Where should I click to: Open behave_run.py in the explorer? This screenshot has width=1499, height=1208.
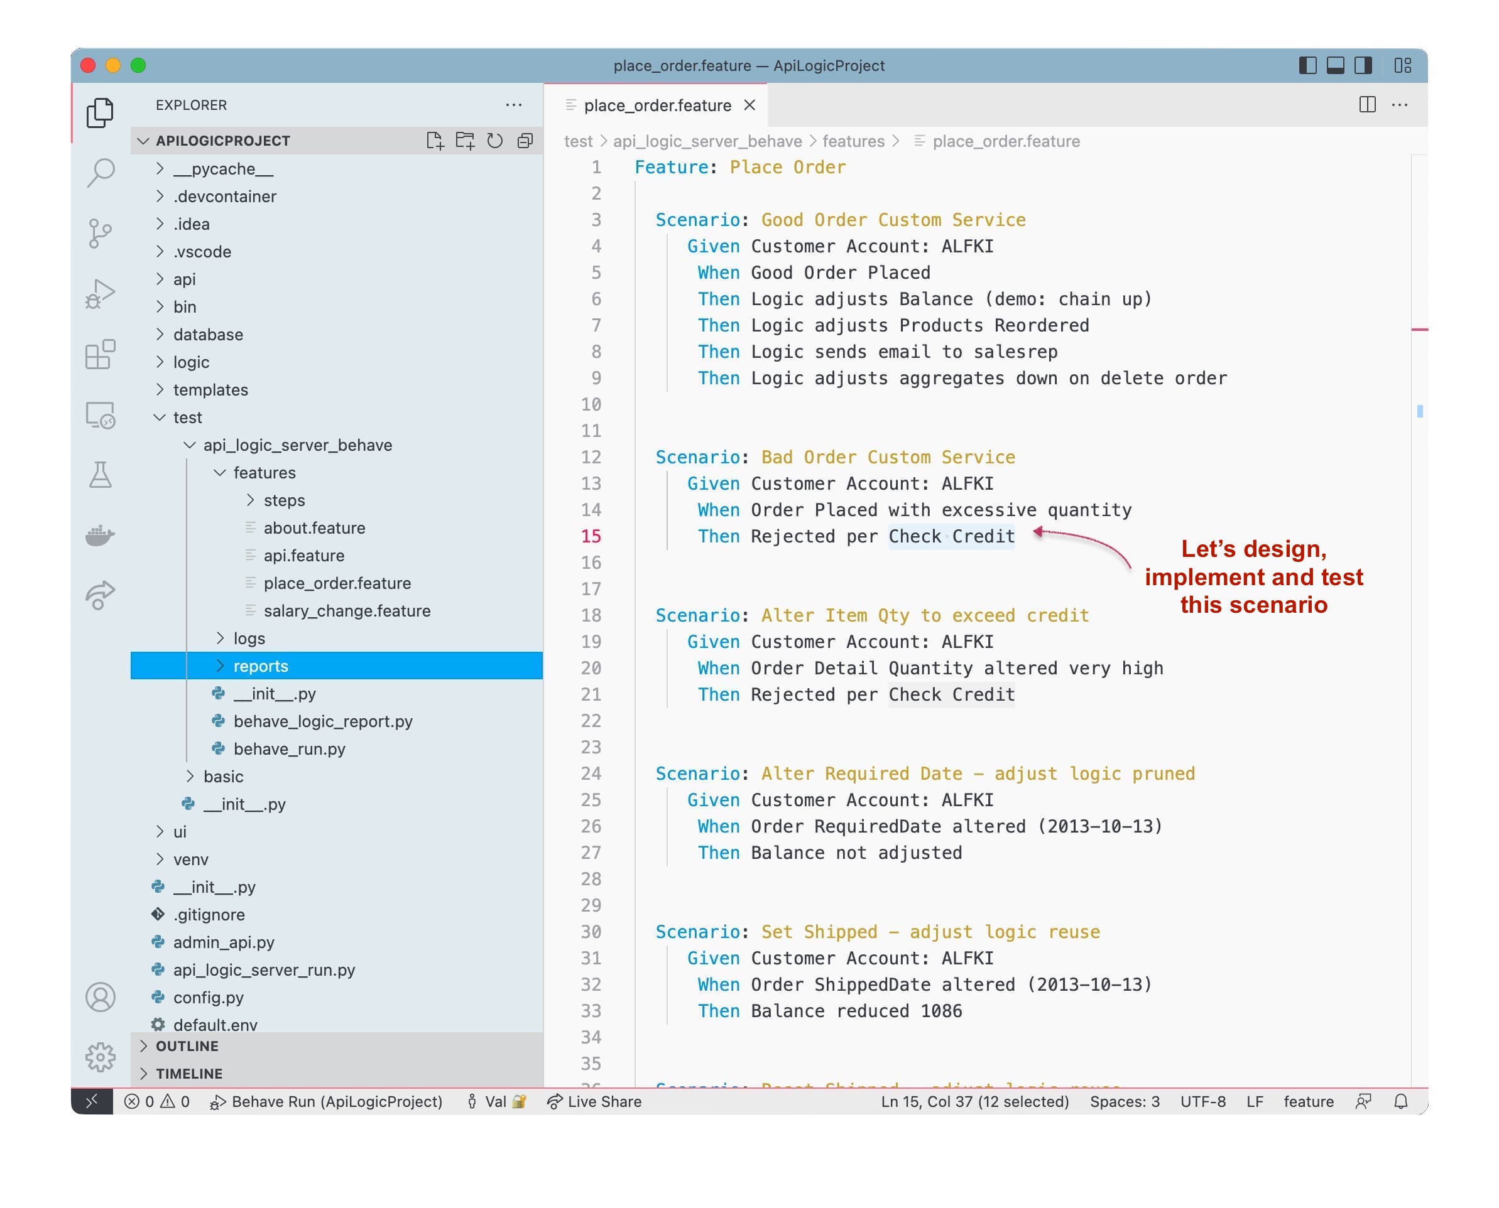289,749
